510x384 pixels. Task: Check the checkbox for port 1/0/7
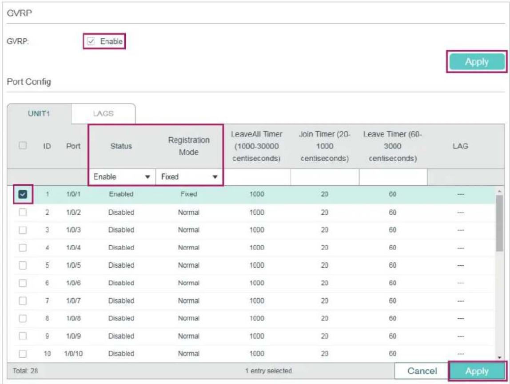coord(23,301)
